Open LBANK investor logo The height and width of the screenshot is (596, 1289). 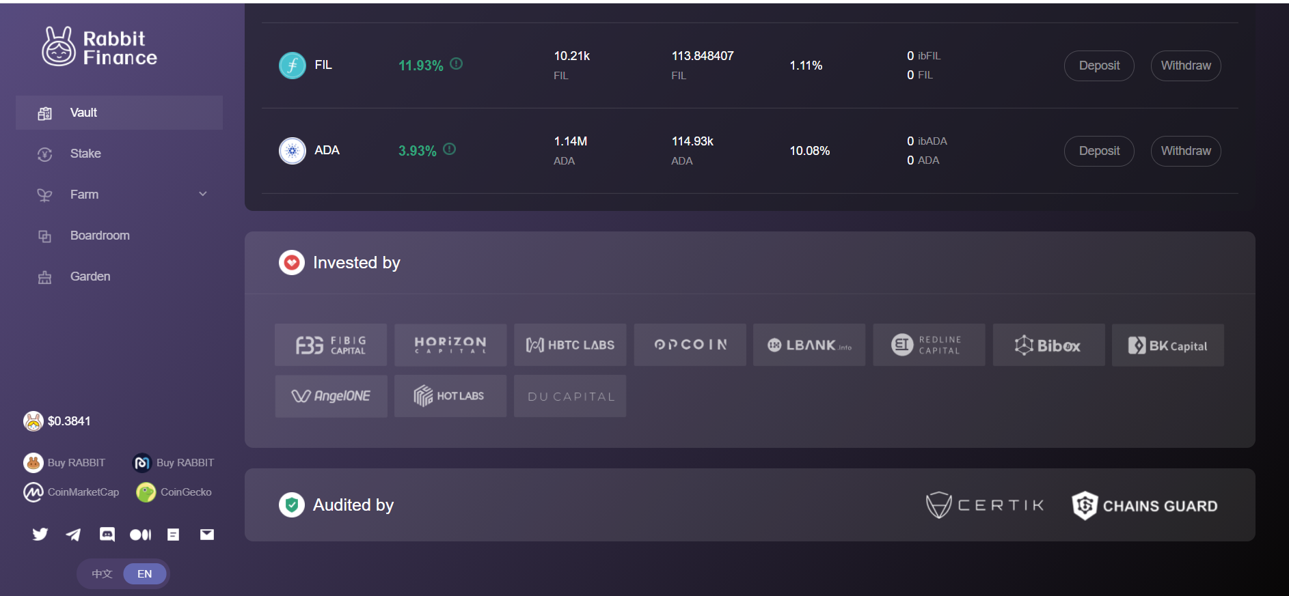coord(809,345)
